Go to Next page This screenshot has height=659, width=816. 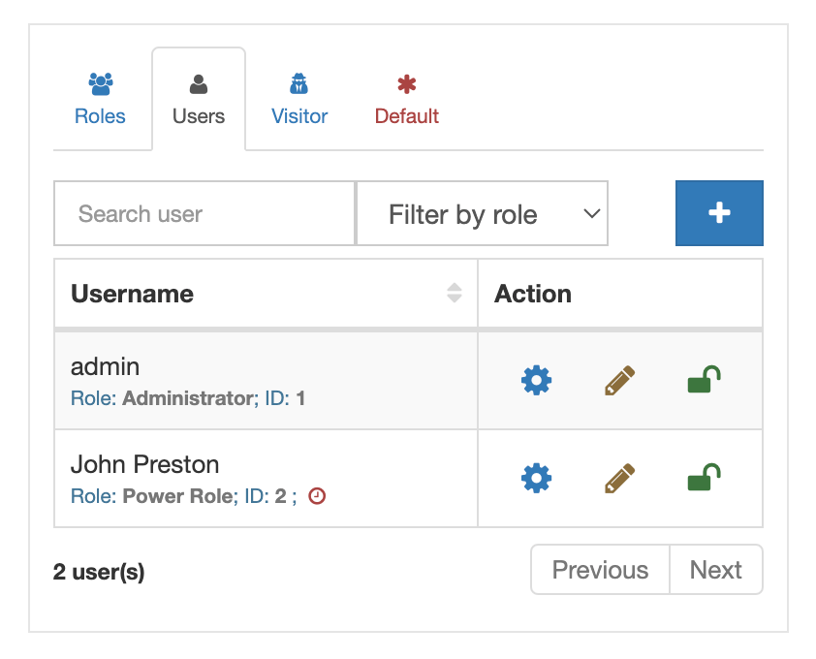coord(715,570)
